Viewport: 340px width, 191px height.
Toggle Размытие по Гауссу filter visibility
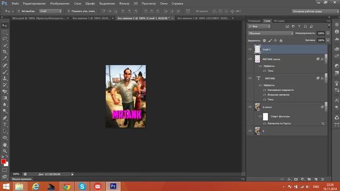coord(265,124)
